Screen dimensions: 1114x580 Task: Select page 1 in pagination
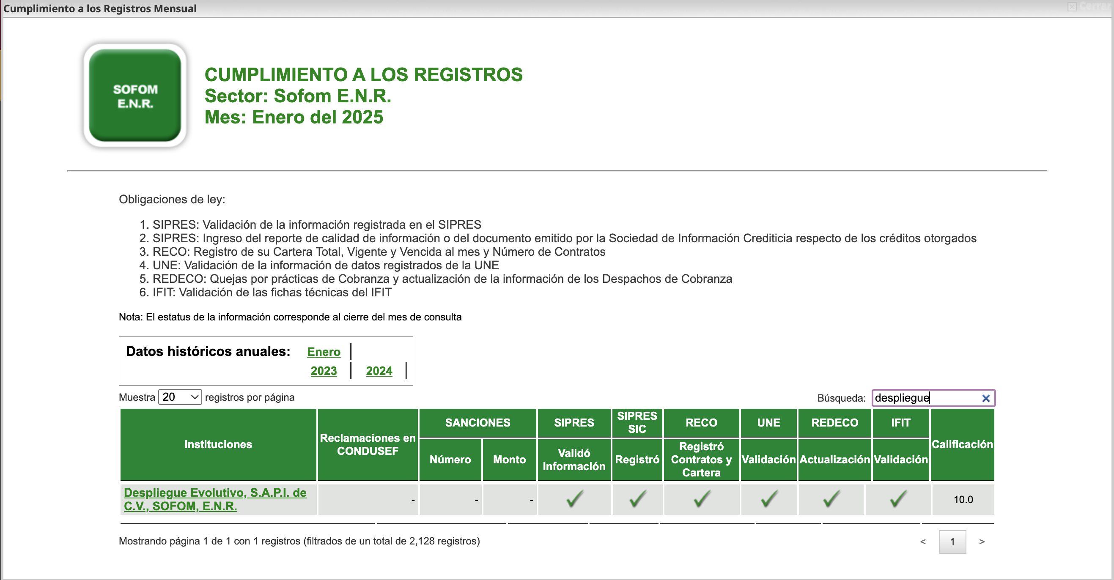pos(952,542)
